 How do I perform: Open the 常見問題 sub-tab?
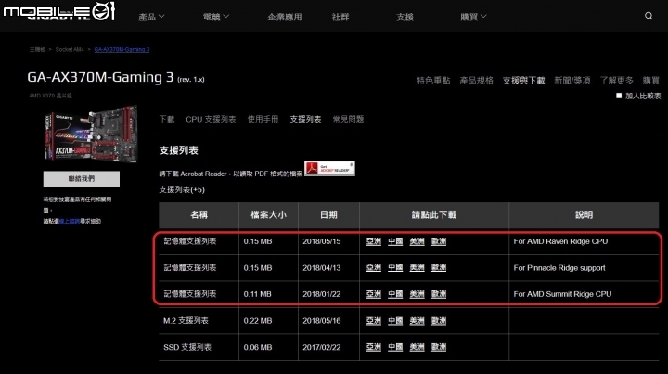(x=348, y=119)
